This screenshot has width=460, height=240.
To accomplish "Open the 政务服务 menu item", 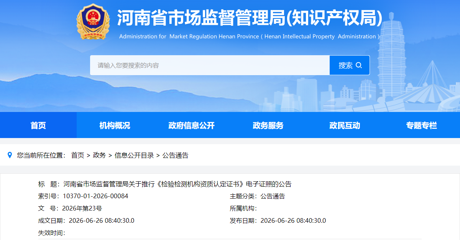I will pos(268,125).
